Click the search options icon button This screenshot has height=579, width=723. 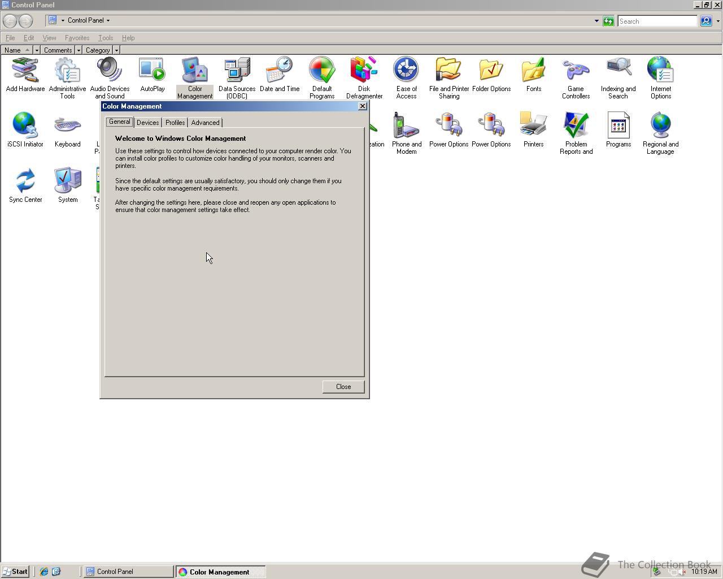tap(706, 21)
